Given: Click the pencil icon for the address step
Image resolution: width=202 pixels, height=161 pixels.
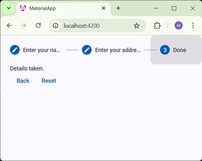Looking at the screenshot, I should 87,50.
